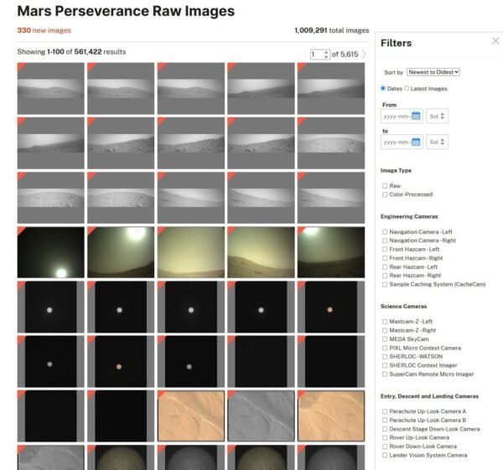
Task: Enable Navigation Camera - Left filter
Action: [385, 232]
